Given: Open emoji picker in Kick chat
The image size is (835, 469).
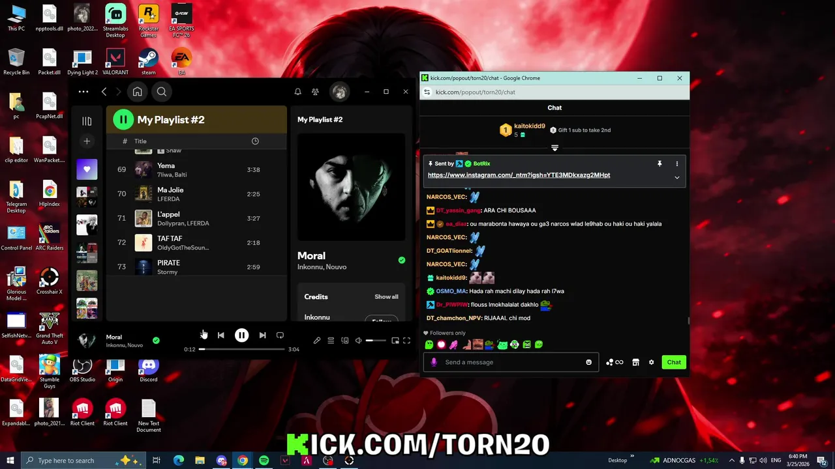Looking at the screenshot, I should point(588,362).
